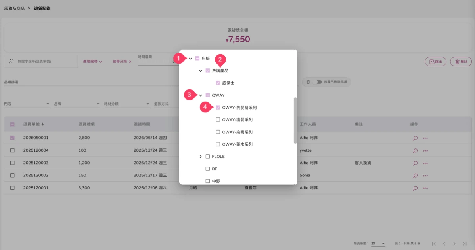Click 退貨記錄 breadcrumb

click(x=42, y=8)
